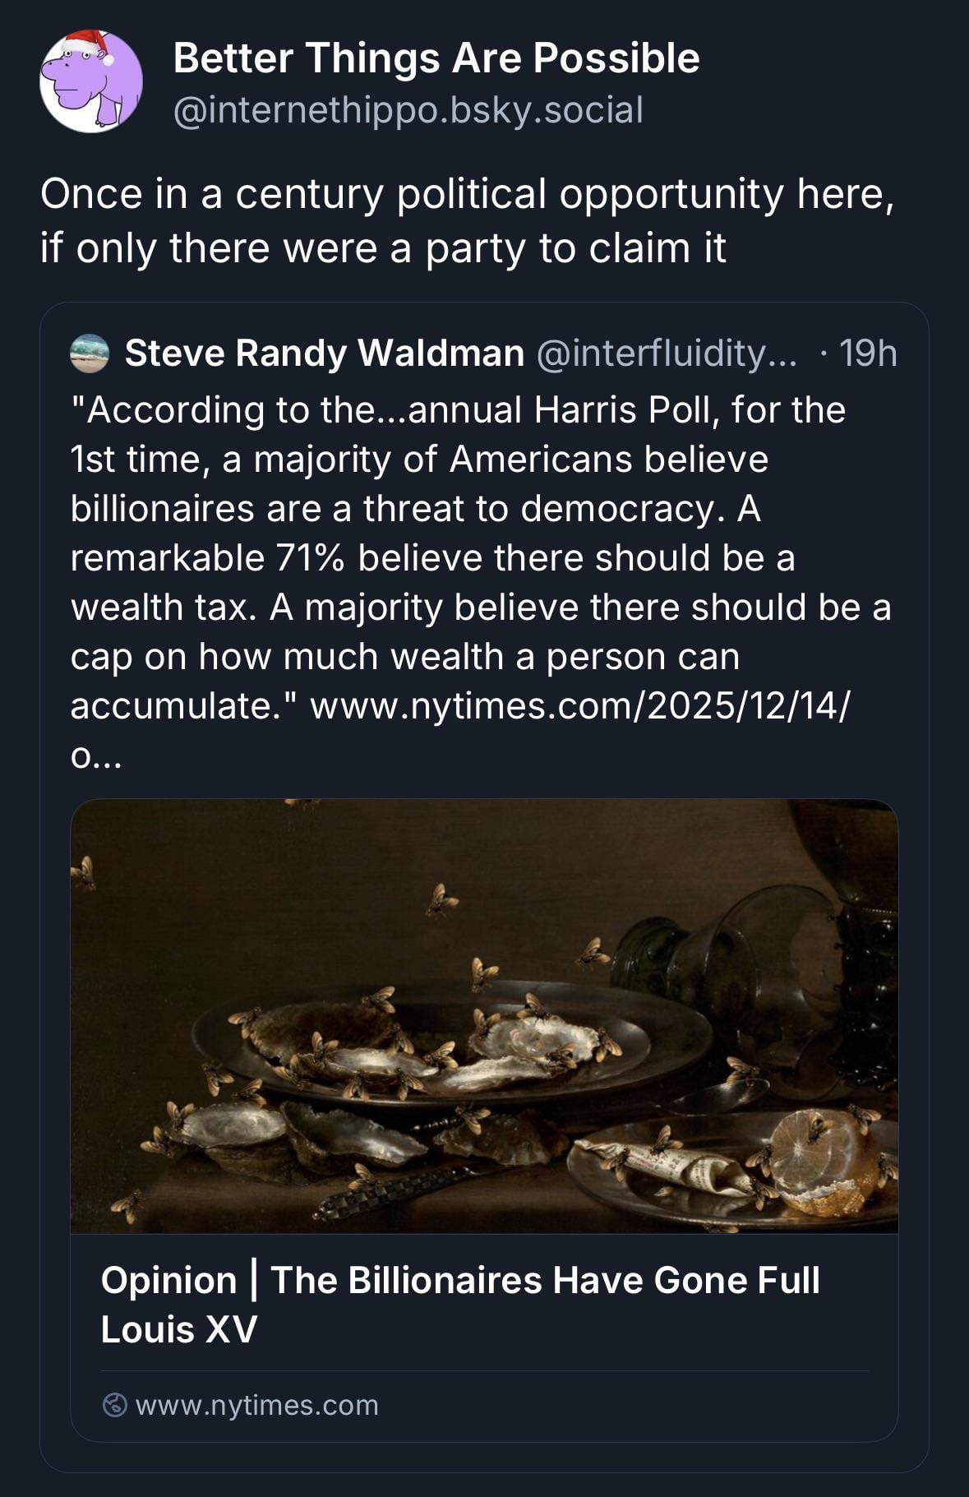Click the 19h timestamp on quoted post

coord(868,353)
